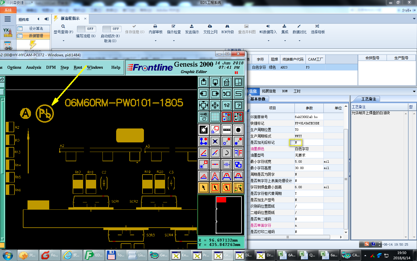Open the Analysis menu in Genesis
417x261 pixels.
[34, 67]
